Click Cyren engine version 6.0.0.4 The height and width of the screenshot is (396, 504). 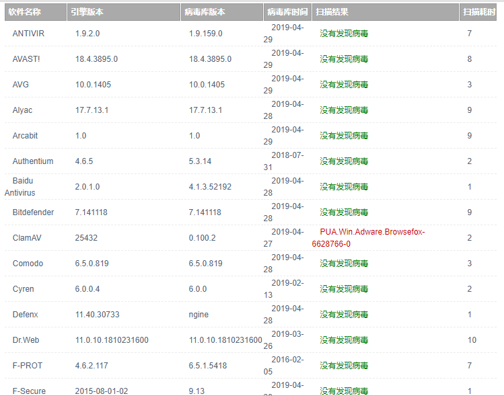[x=87, y=288]
